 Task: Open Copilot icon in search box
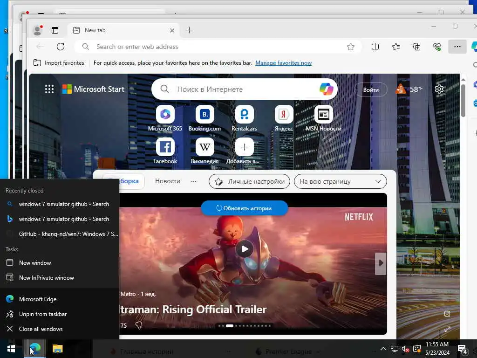click(x=327, y=89)
